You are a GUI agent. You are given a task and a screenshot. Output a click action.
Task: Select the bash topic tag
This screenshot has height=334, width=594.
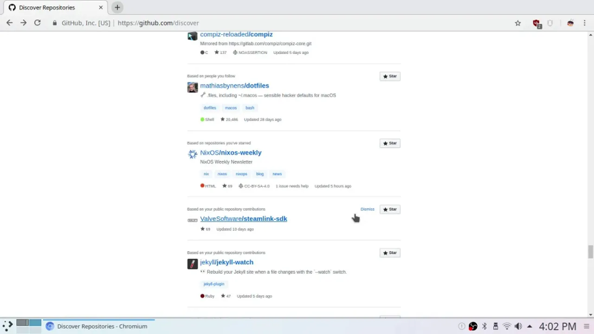(250, 108)
